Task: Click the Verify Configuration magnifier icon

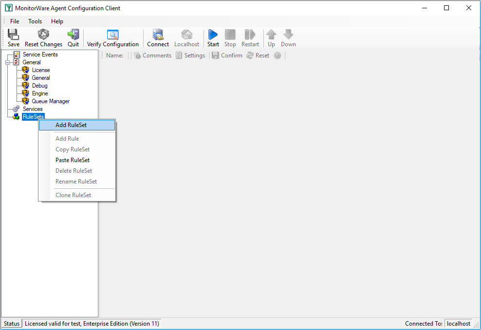Action: 112,35
